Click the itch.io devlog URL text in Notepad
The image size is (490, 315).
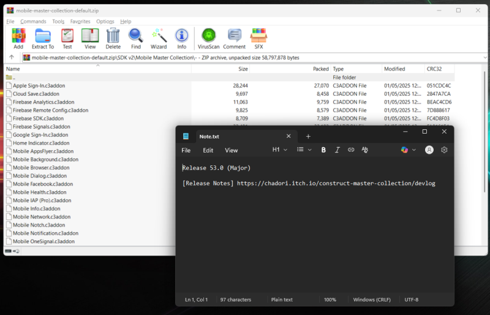coord(336,183)
